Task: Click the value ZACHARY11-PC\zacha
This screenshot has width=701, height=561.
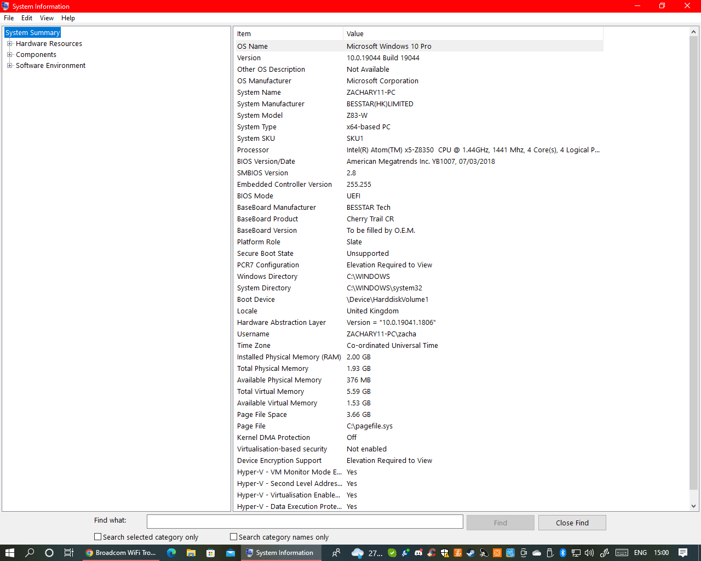Action: point(381,334)
